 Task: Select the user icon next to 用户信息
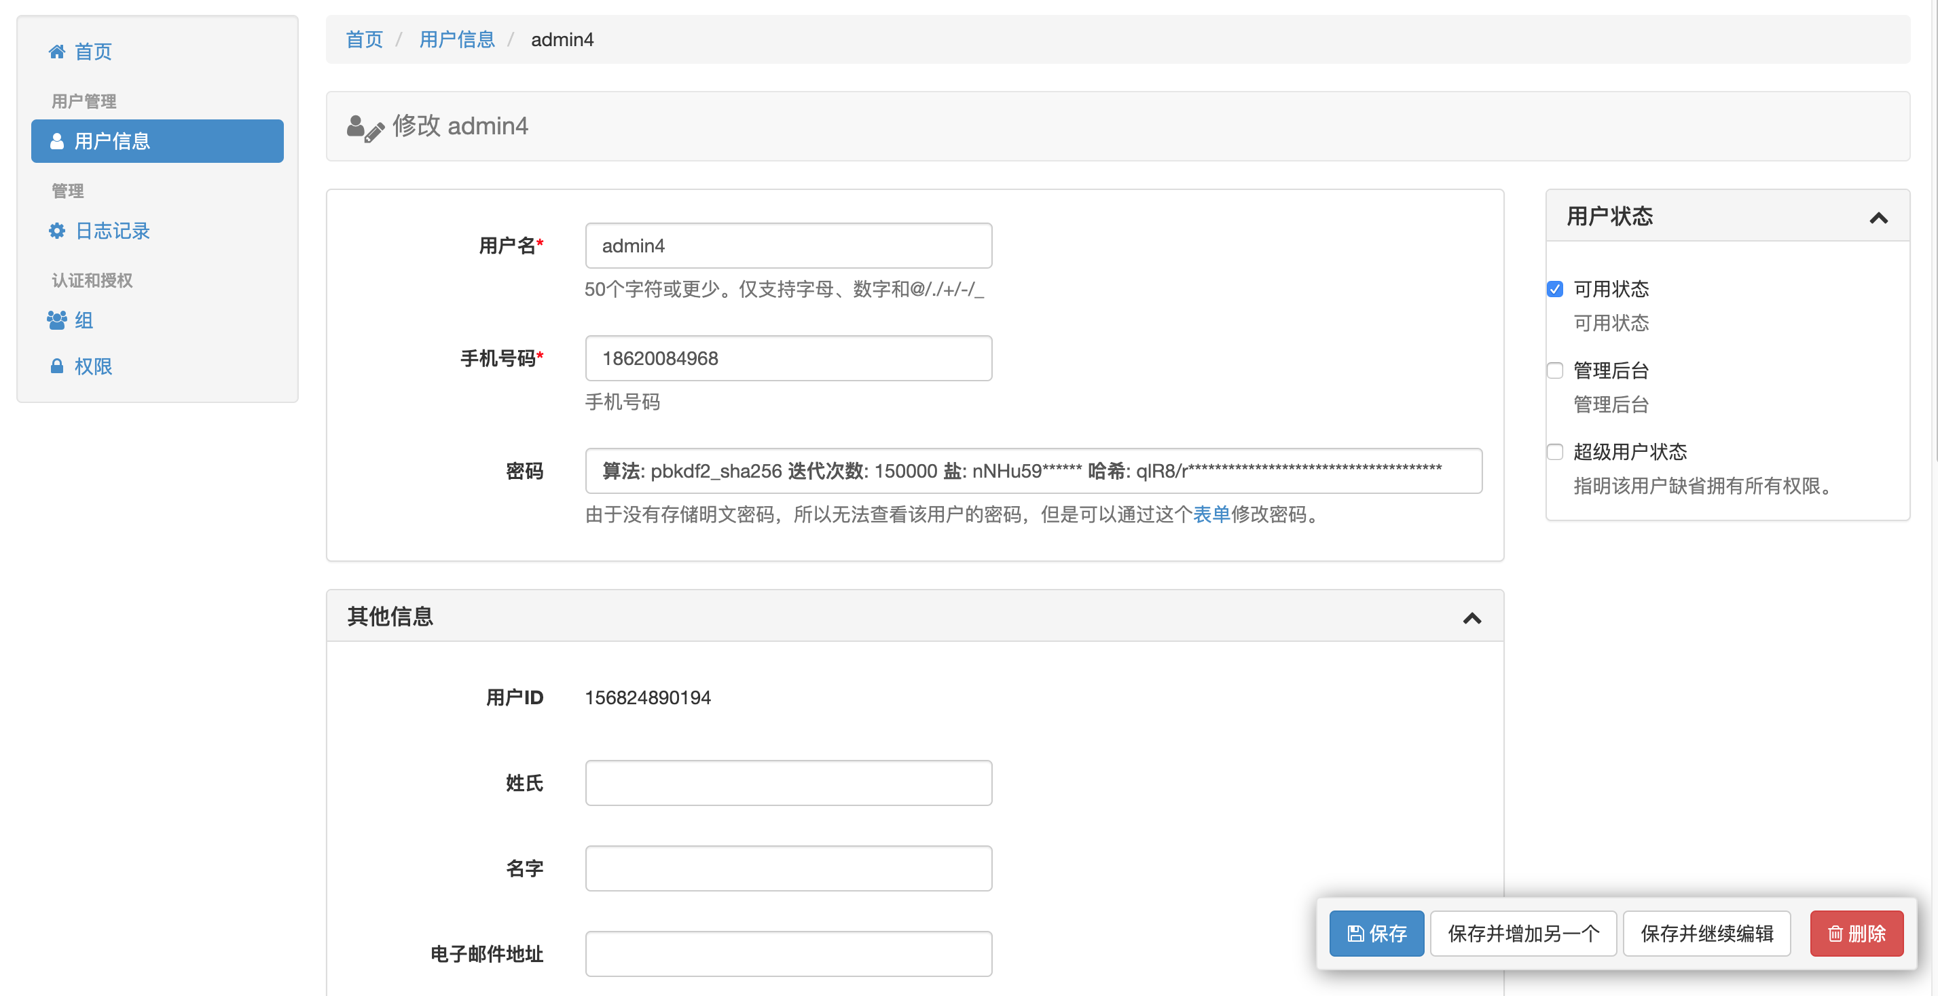[x=57, y=140]
